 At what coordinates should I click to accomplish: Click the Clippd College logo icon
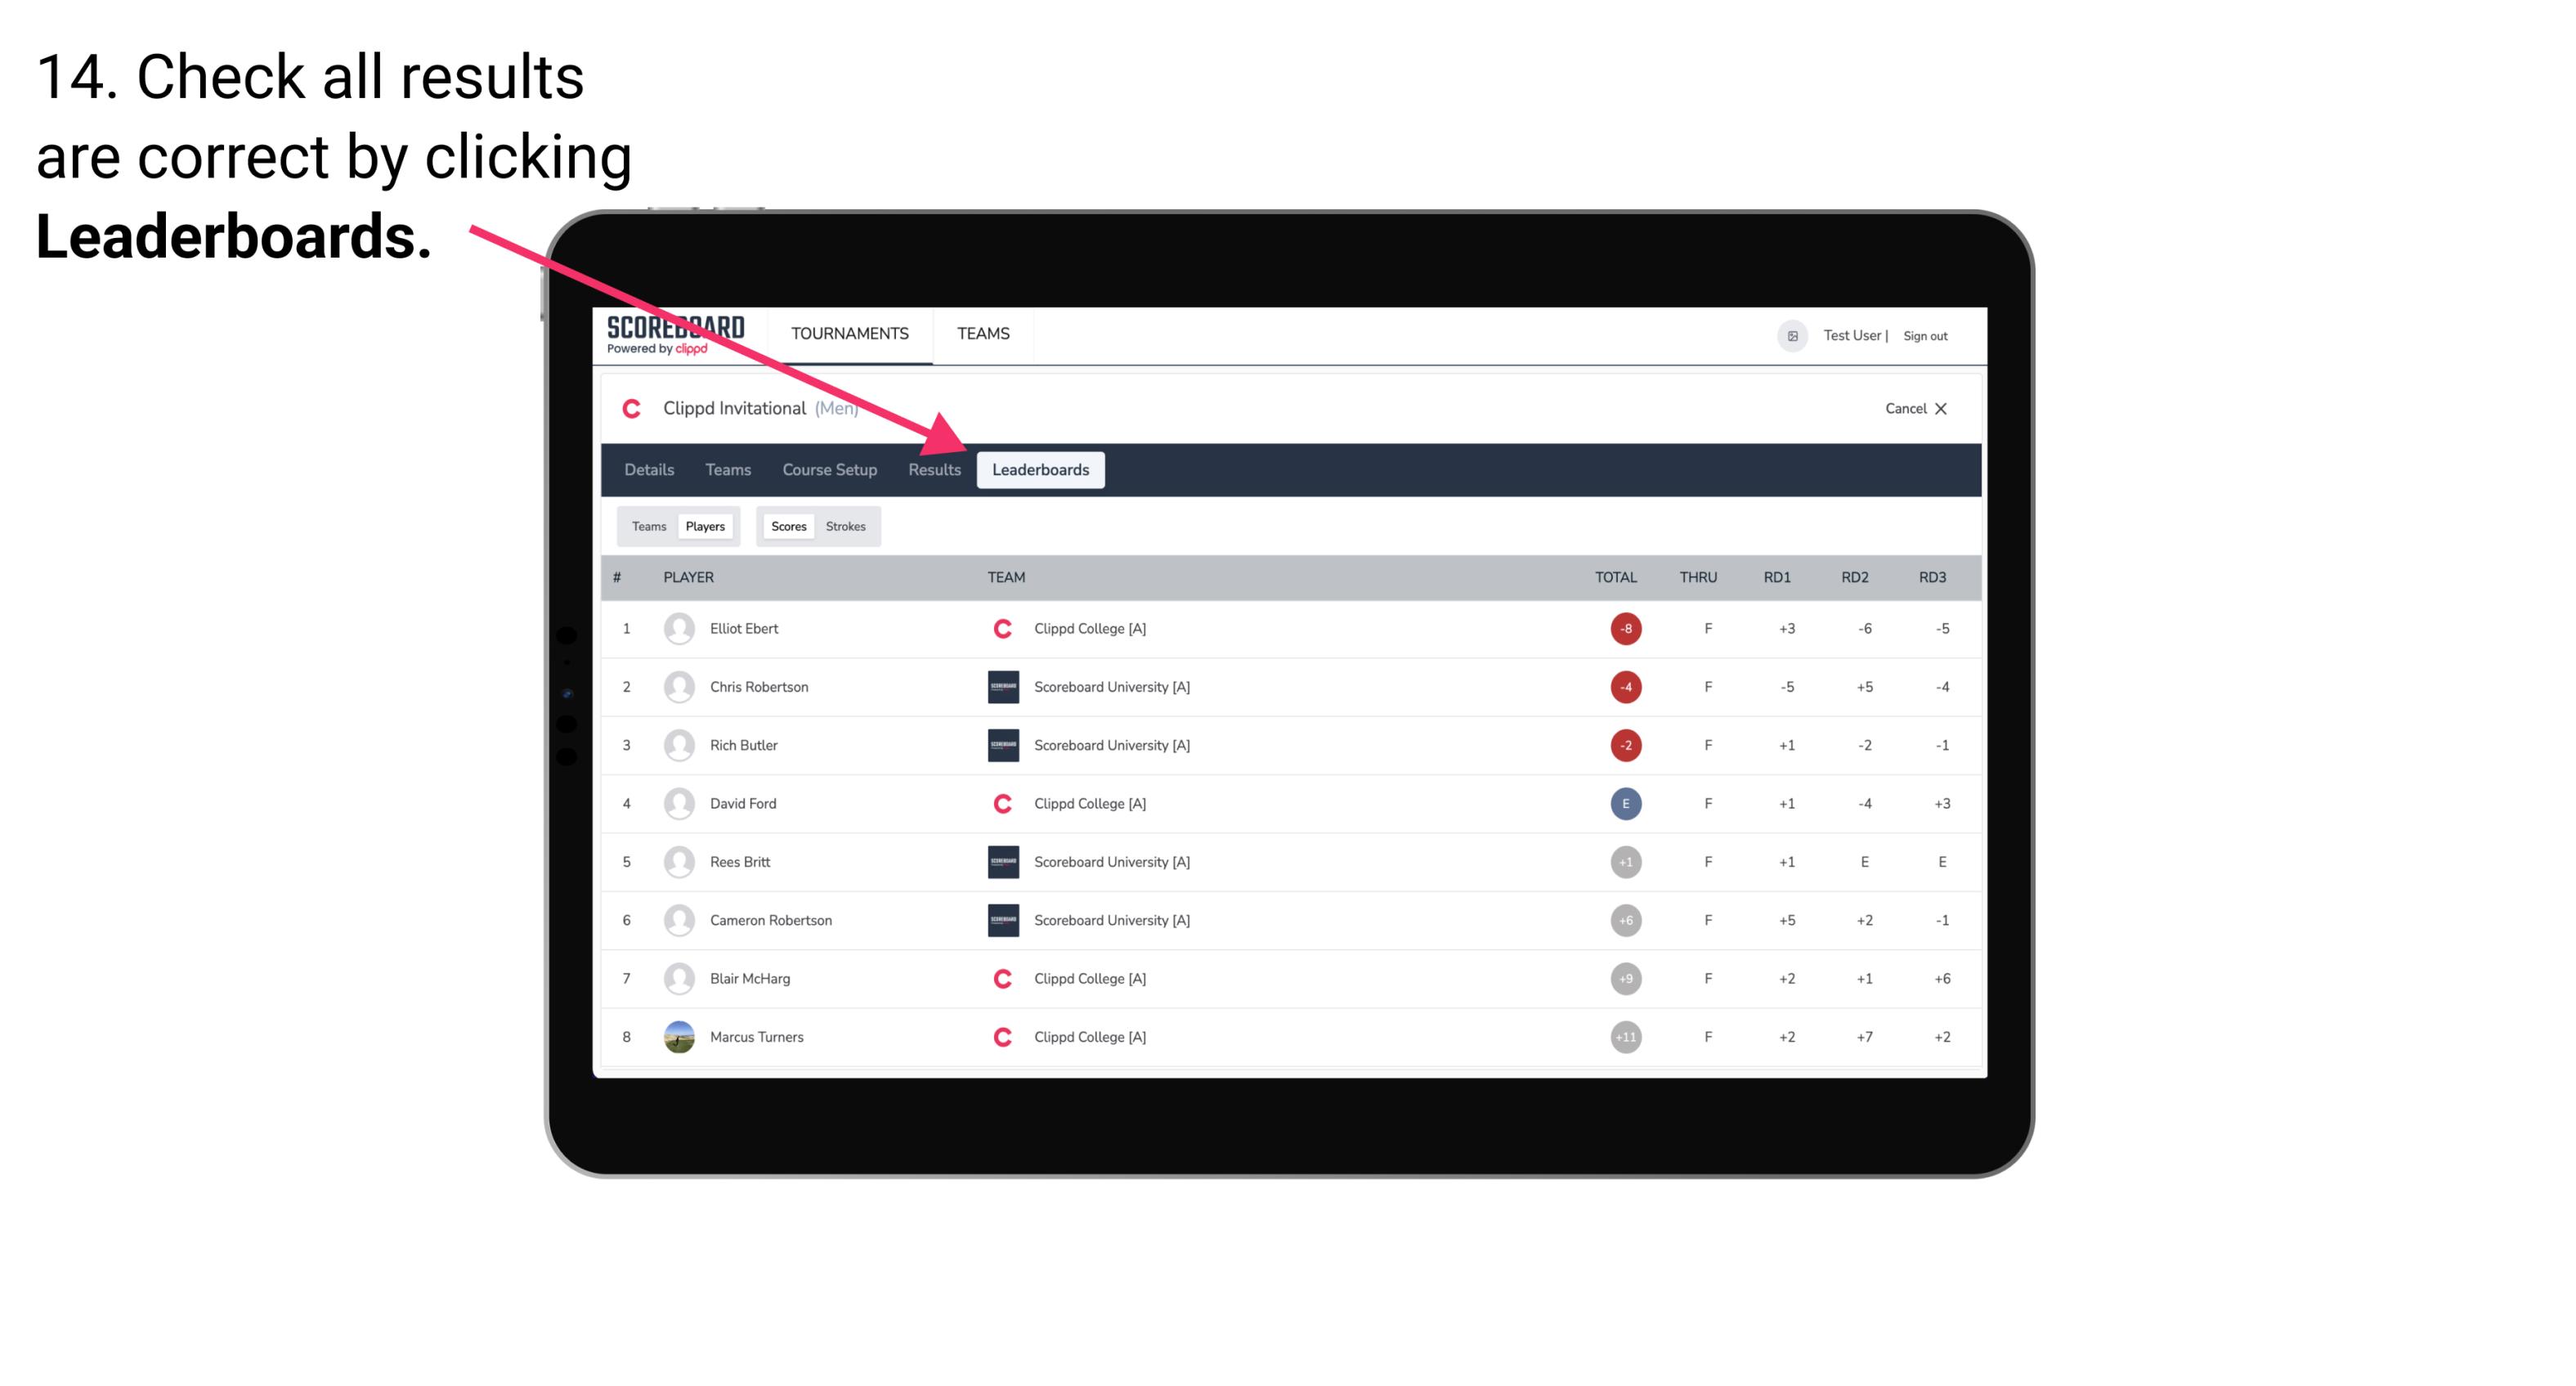[x=1000, y=628]
